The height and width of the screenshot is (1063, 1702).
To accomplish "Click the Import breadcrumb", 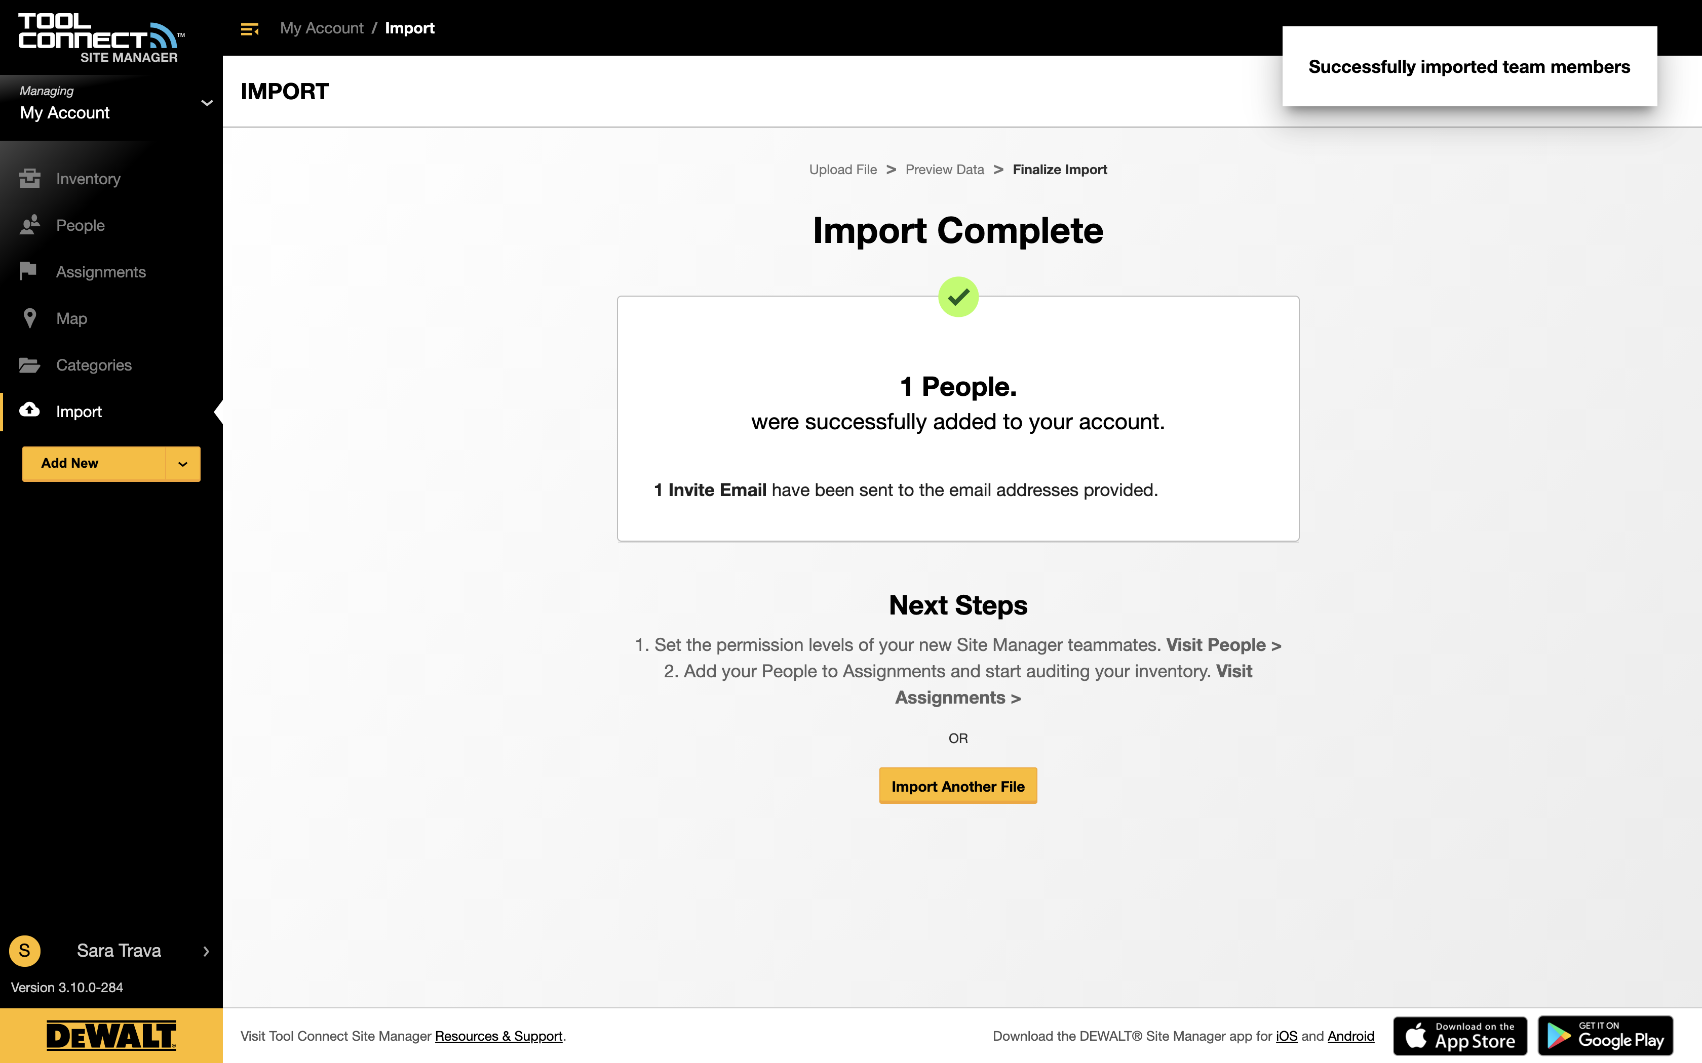I will click(409, 28).
